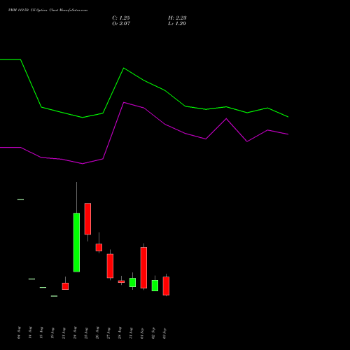Click the '25 Aug' date label

[x=86, y=332]
